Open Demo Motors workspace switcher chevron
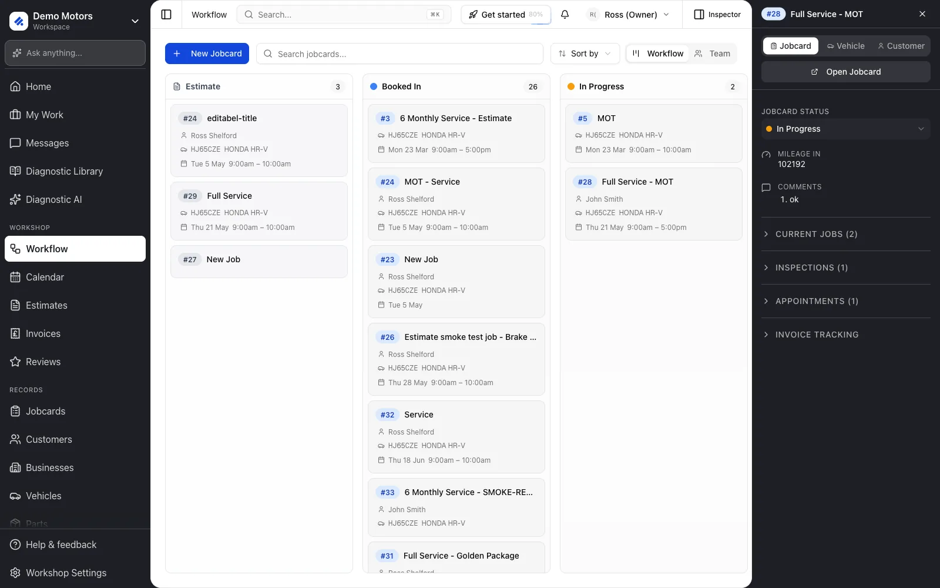The image size is (940, 588). click(135, 21)
